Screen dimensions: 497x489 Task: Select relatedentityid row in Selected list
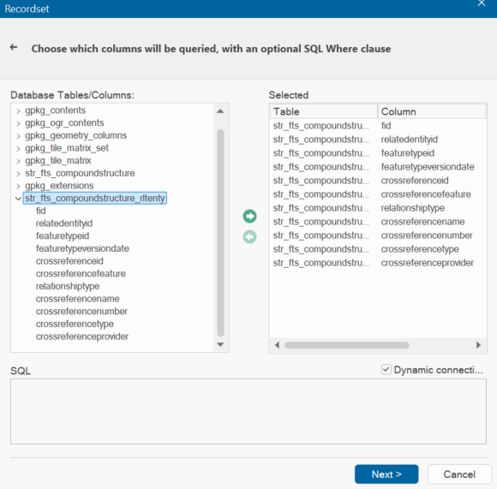tap(378, 140)
